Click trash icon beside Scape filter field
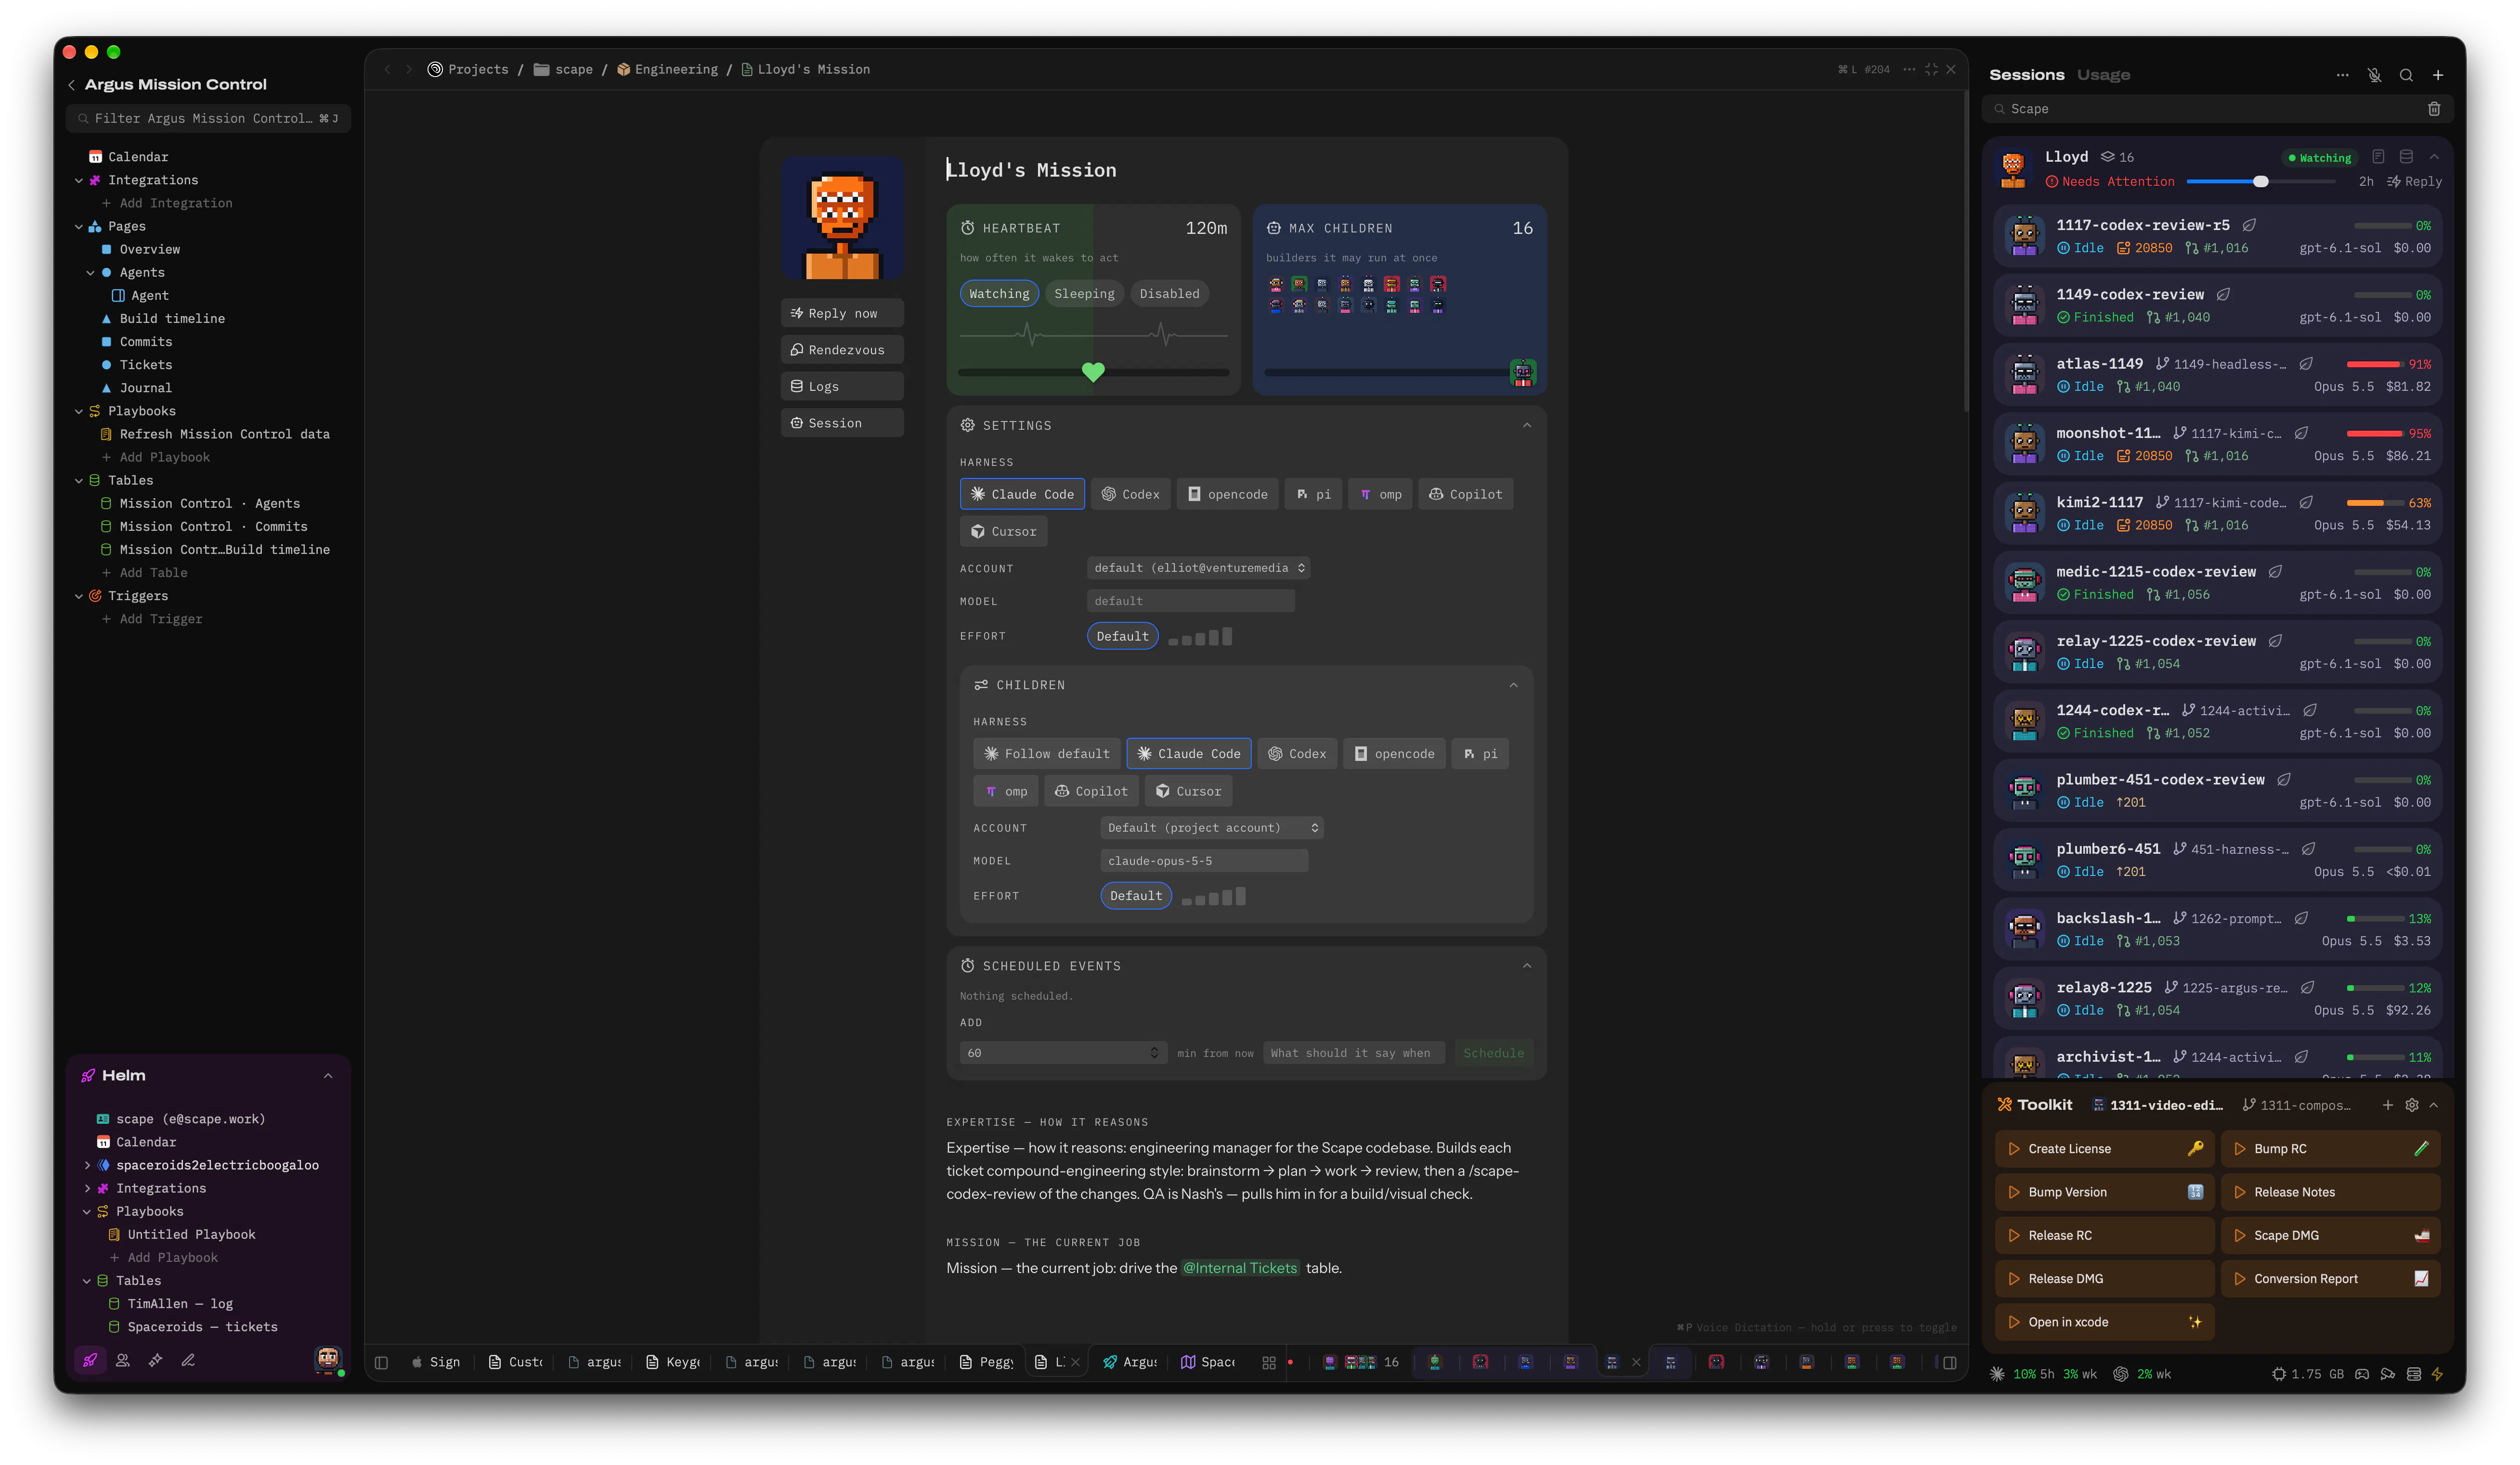 click(2434, 109)
